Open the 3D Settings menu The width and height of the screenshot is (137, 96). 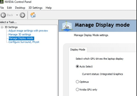pyautogui.click(x=35, y=8)
